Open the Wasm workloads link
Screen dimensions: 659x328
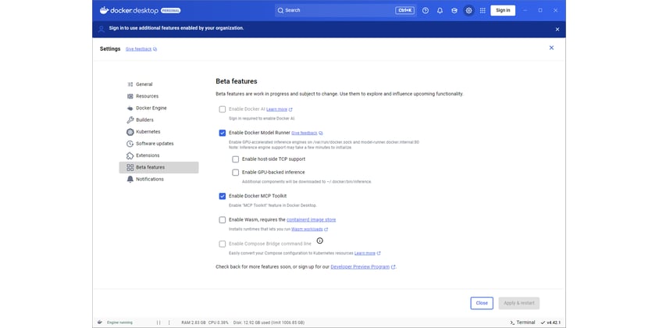click(307, 230)
